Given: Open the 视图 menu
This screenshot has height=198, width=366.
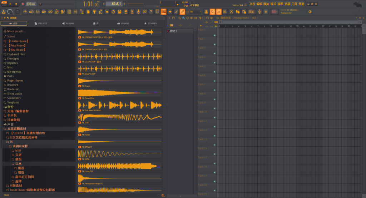Looking at the screenshot, I should click(280, 4).
